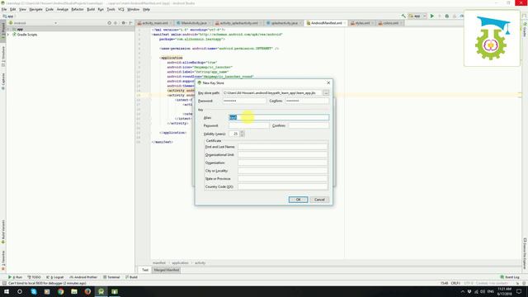The height and width of the screenshot is (297, 528).
Task: Click the key Password field
Action: pyautogui.click(x=249, y=125)
